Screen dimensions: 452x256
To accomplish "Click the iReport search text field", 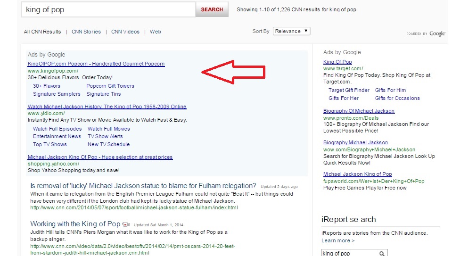I will click(x=349, y=253).
